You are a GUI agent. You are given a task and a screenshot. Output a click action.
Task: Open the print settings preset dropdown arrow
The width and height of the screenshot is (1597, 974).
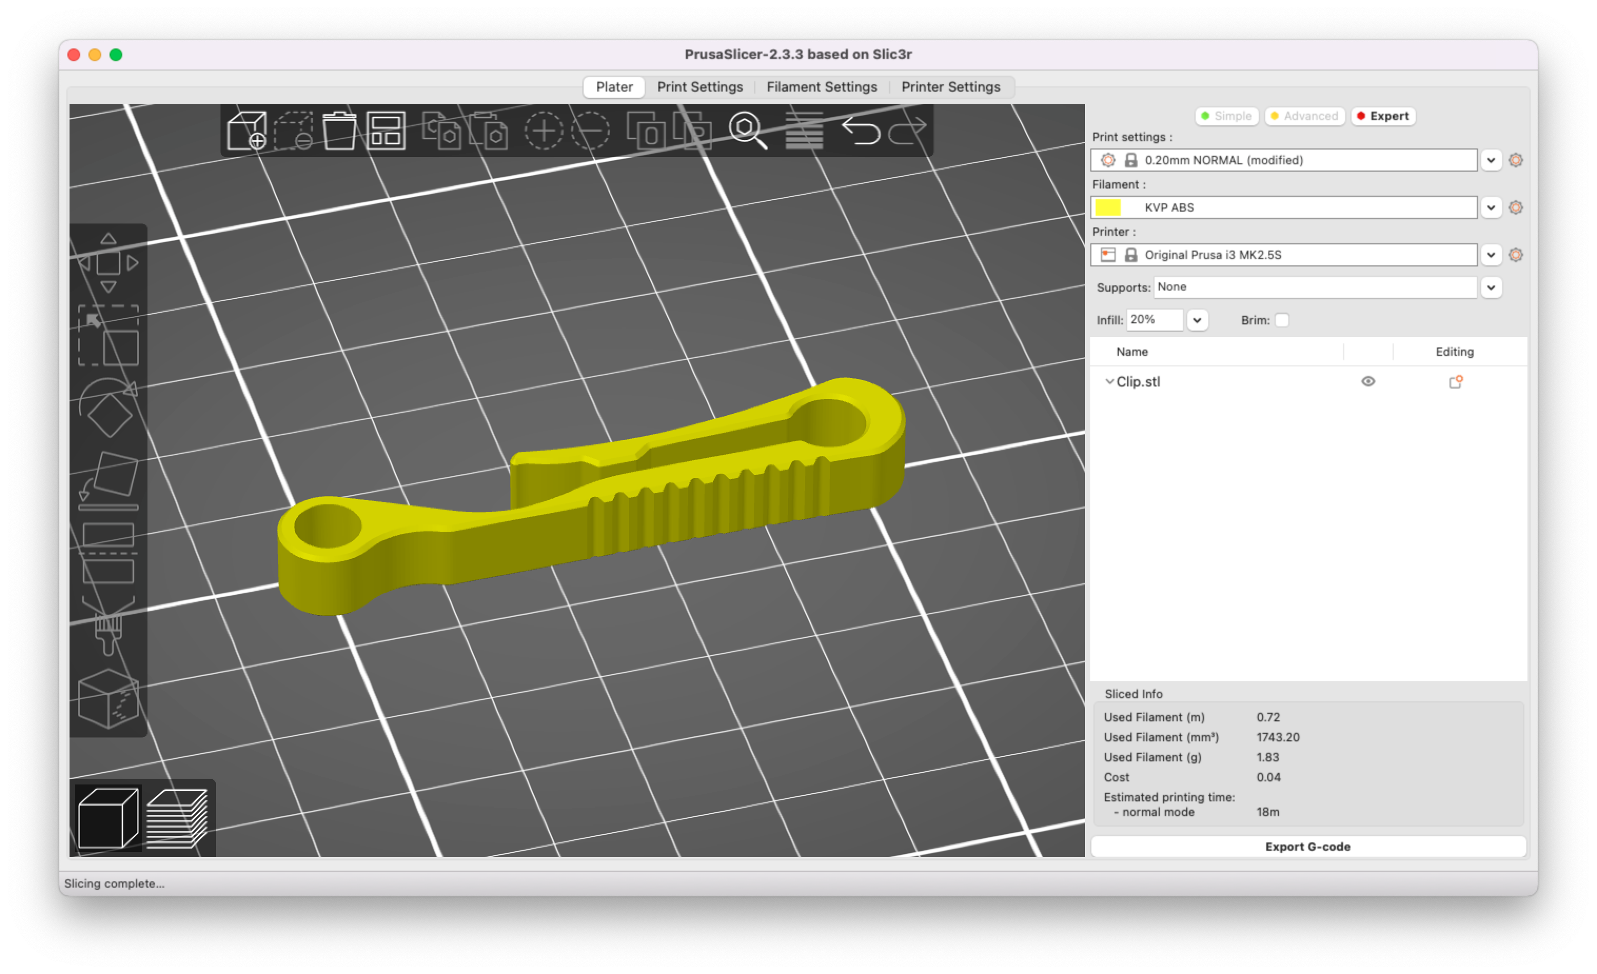(1491, 160)
